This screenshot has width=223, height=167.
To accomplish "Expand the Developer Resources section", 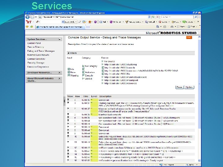I will tap(60, 73).
